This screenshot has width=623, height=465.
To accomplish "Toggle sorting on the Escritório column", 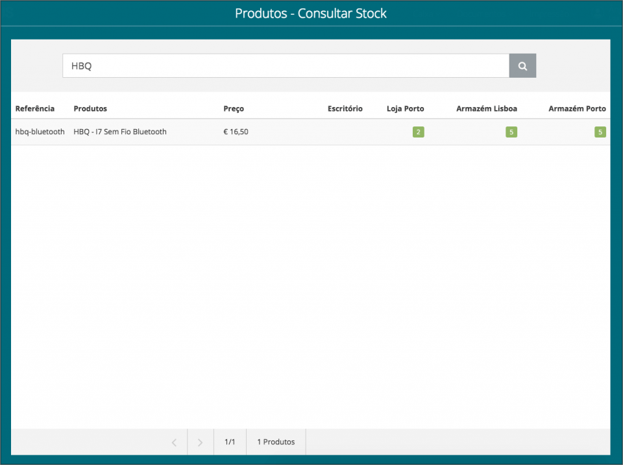I will click(x=346, y=108).
